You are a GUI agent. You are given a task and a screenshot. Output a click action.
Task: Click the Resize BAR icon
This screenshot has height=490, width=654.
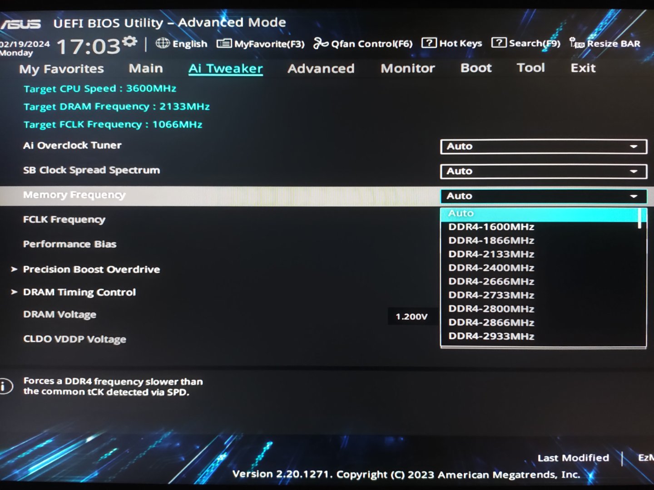pos(577,43)
